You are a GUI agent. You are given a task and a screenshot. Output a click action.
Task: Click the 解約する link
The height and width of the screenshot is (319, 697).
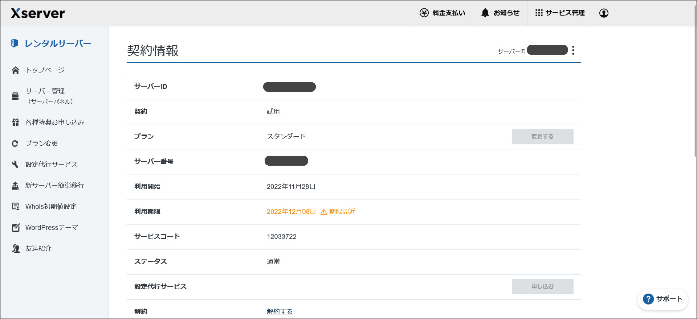[280, 311]
